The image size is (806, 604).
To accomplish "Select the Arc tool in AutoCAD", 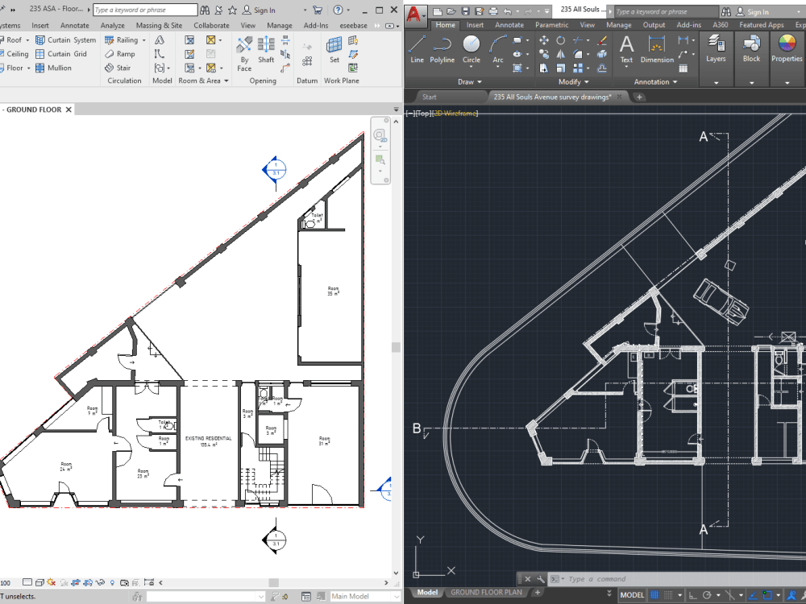I will click(497, 50).
